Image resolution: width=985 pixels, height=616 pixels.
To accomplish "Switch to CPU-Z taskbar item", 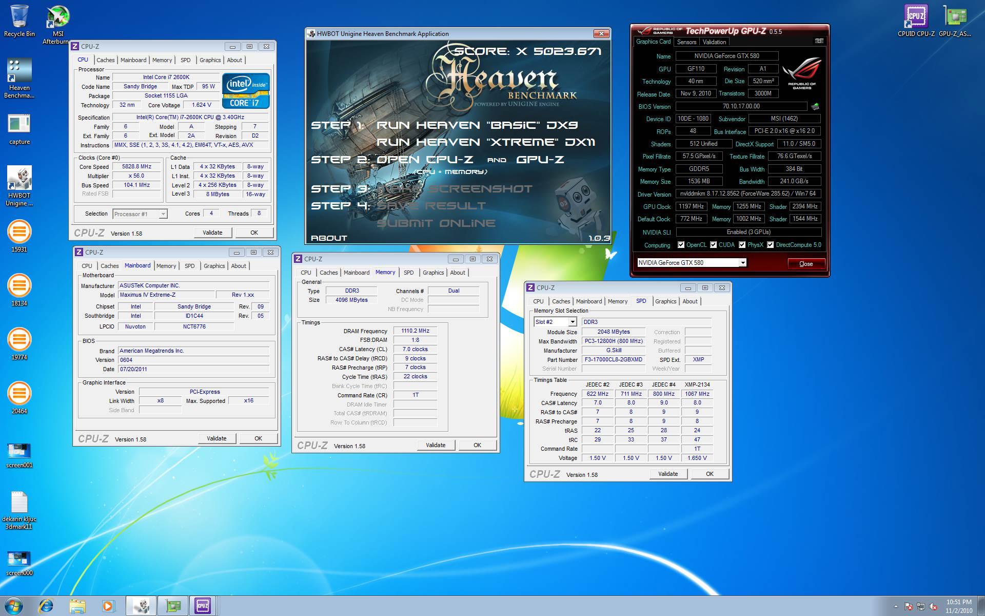I will pyautogui.click(x=203, y=606).
